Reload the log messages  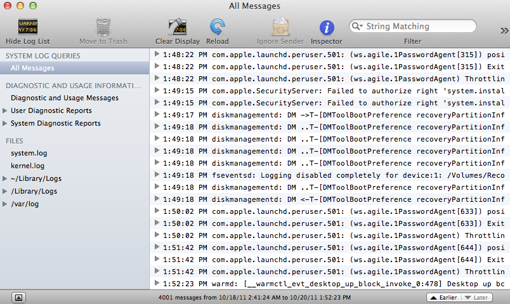pos(218,27)
